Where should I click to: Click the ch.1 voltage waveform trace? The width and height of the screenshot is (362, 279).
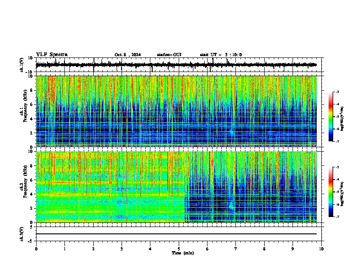tap(176, 65)
